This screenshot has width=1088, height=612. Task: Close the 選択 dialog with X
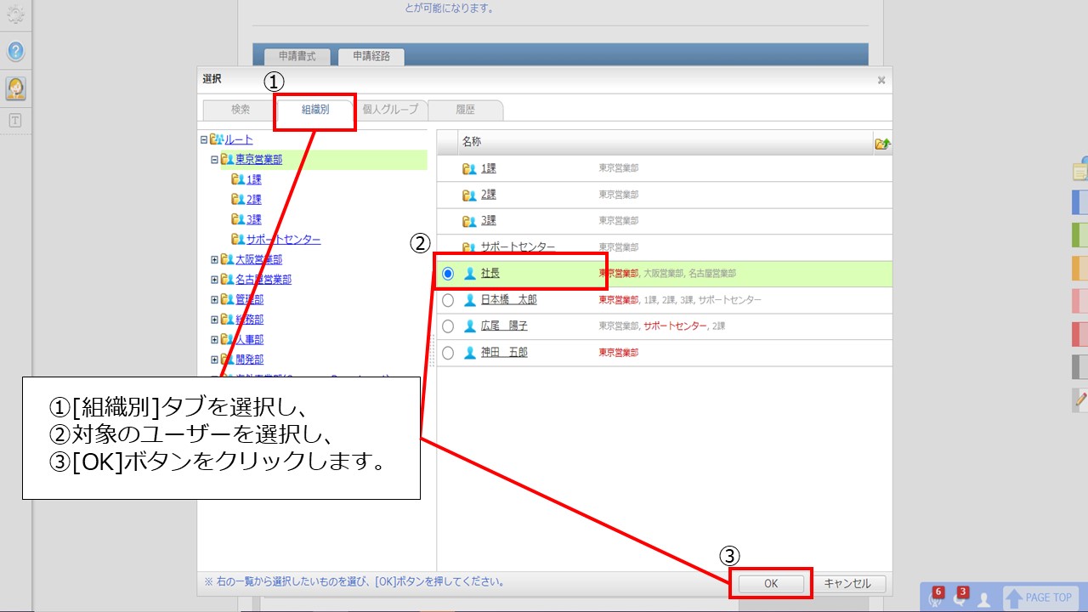point(881,80)
